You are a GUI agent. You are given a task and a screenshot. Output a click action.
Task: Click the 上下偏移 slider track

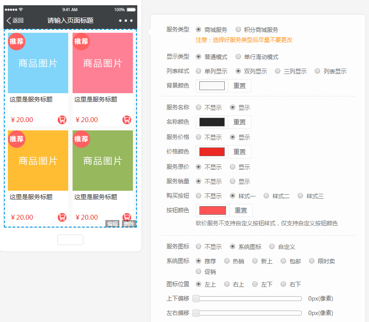[249, 299]
